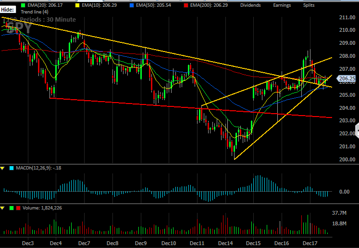
Task: Click the Dec14 date label
Action: point(225,243)
